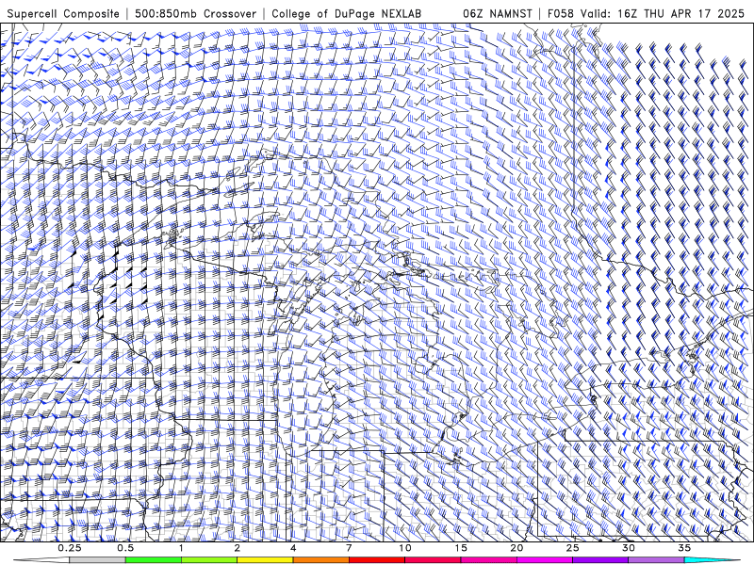Click the "500:850mb Crossover" header text
Viewport: 754px width, 565px height.
pos(196,13)
